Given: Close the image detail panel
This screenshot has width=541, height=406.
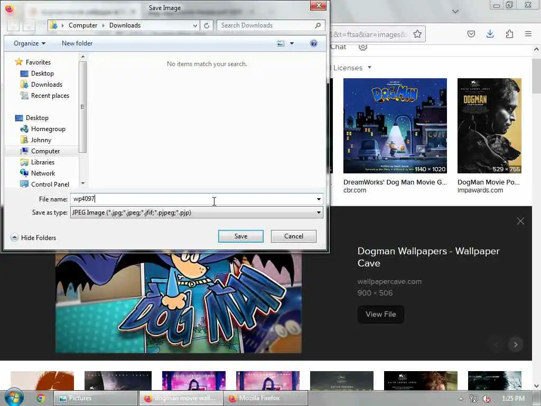Looking at the screenshot, I should click(x=520, y=221).
